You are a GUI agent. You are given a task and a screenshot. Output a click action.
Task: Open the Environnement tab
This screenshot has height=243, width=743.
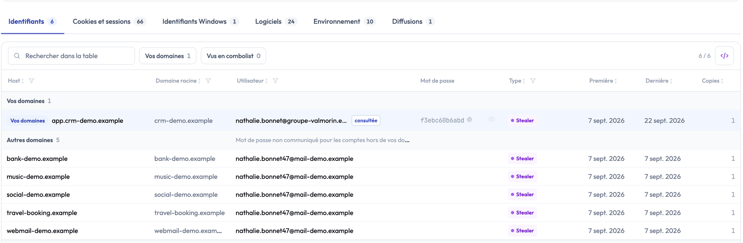[x=344, y=21]
